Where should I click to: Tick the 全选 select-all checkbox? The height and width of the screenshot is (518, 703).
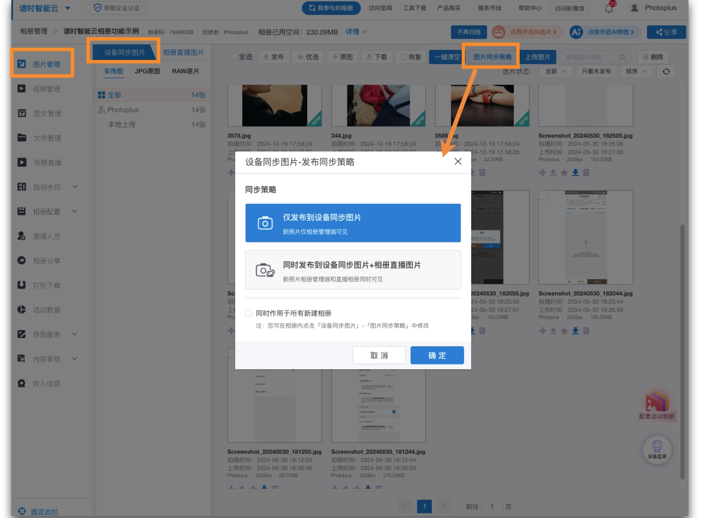coord(234,57)
